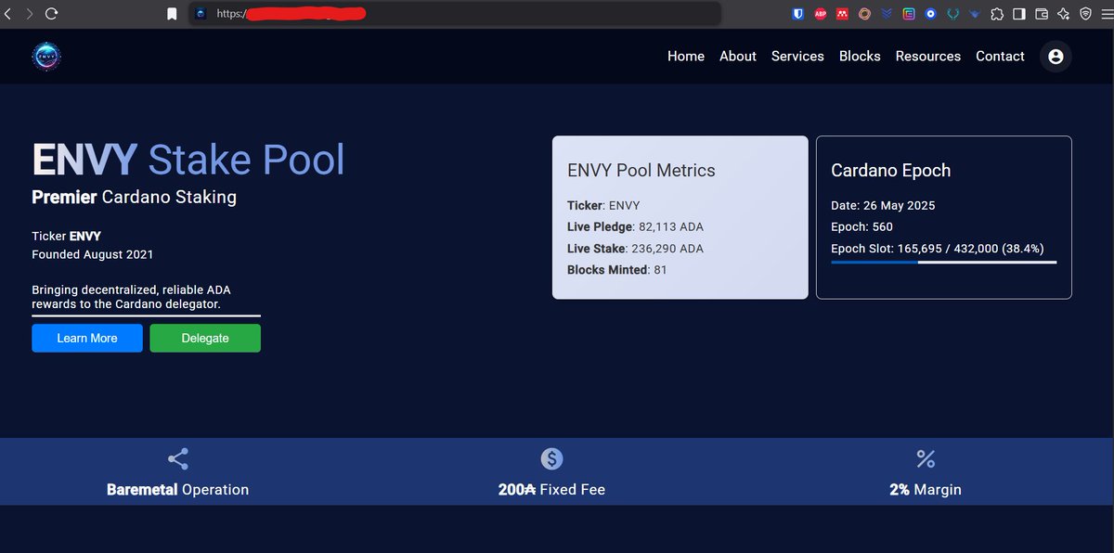The image size is (1114, 553).
Task: Click the "Founded August 2021" text
Action: [x=93, y=254]
